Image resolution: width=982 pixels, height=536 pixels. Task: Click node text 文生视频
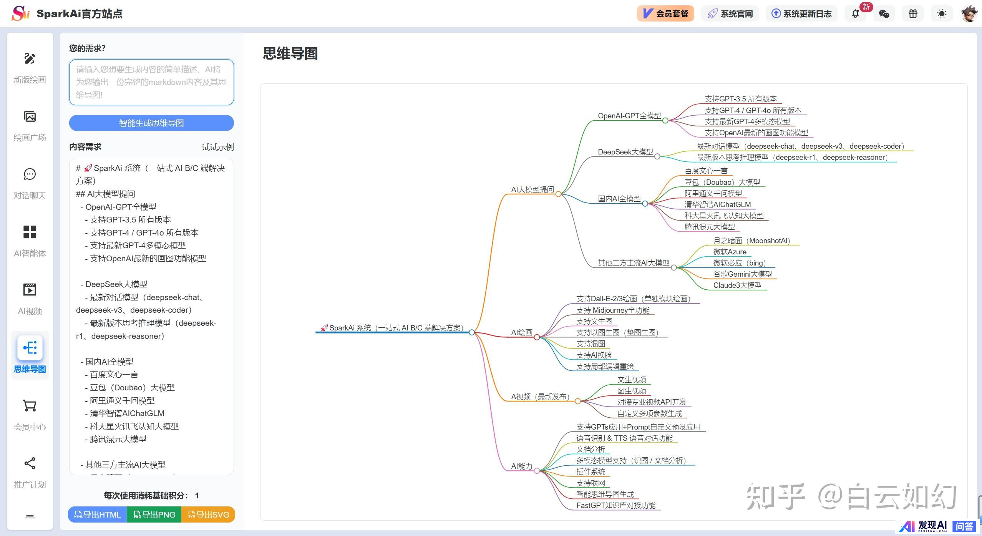632,380
